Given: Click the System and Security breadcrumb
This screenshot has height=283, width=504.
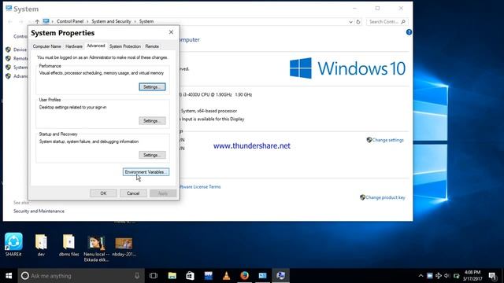Looking at the screenshot, I should pos(111,21).
